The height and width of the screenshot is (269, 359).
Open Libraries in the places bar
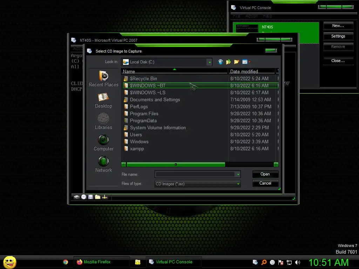click(103, 122)
